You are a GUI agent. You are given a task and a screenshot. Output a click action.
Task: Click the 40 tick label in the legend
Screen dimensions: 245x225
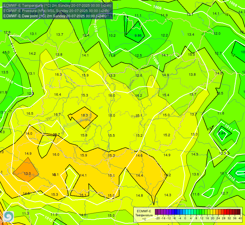tap(240, 218)
